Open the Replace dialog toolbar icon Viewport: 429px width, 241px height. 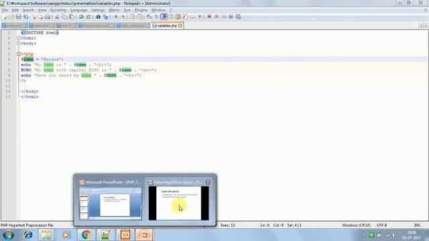[x=105, y=17]
